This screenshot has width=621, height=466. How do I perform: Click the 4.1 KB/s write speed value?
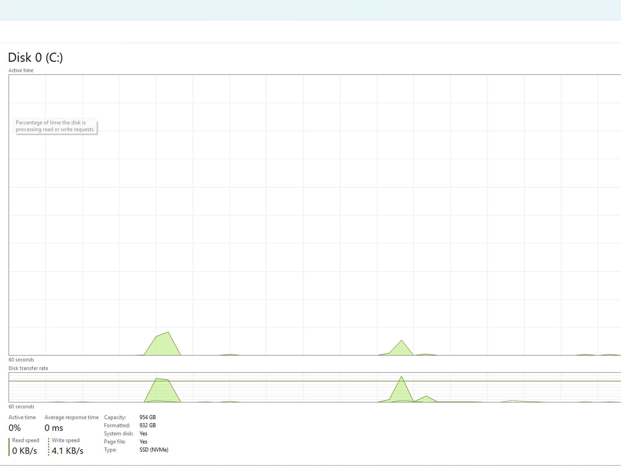coord(67,451)
